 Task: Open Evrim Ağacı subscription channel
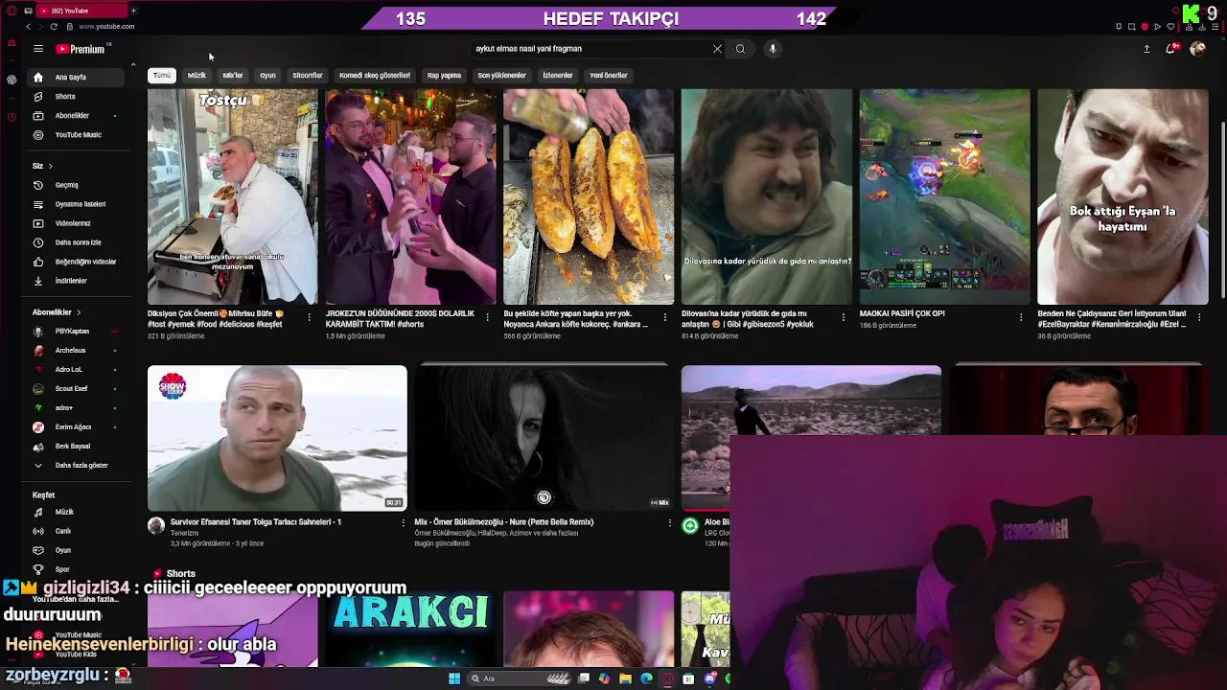click(x=78, y=427)
